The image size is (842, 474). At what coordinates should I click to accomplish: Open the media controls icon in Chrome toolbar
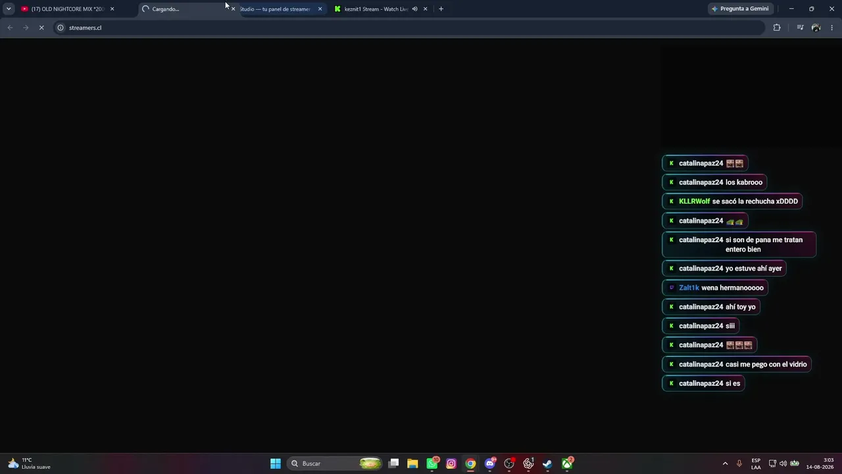(800, 28)
